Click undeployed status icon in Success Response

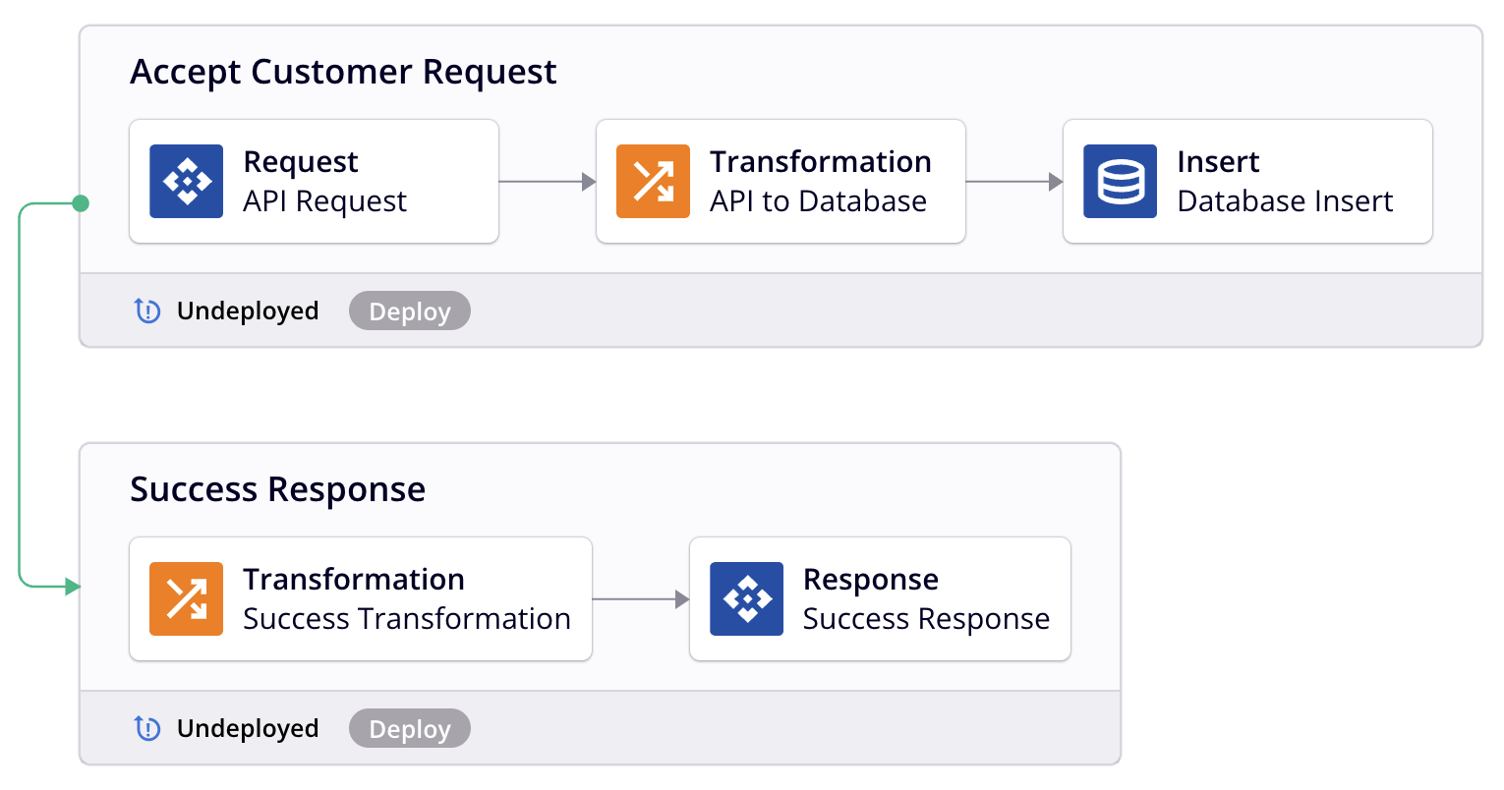coord(147,729)
